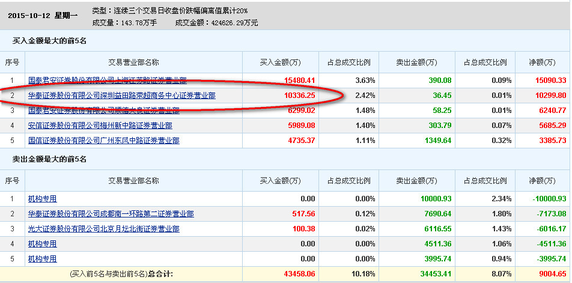This screenshot has height=283, width=572.
Task: Select total percentage 8.07%
Action: click(x=502, y=274)
